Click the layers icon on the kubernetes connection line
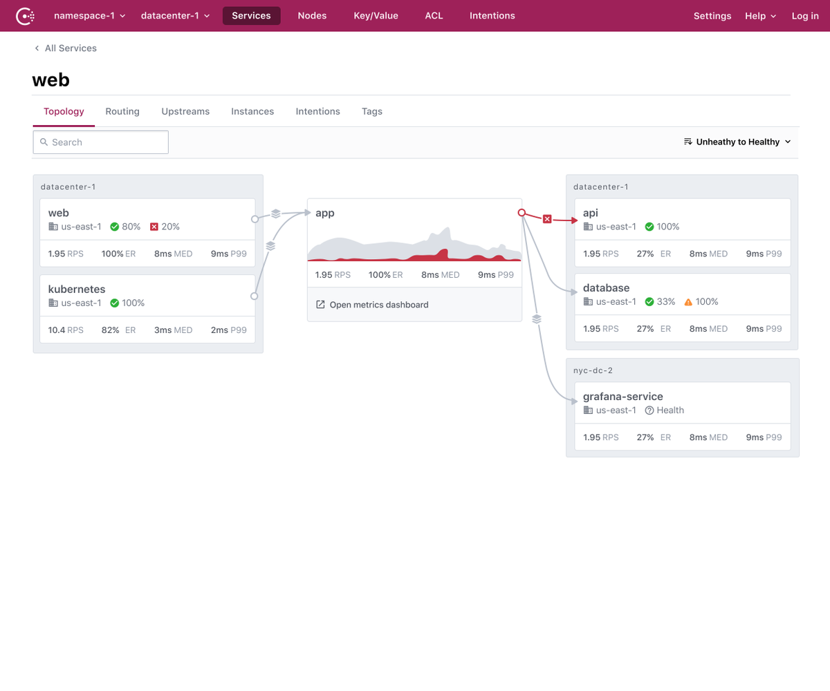Image resolution: width=830 pixels, height=691 pixels. 270,245
